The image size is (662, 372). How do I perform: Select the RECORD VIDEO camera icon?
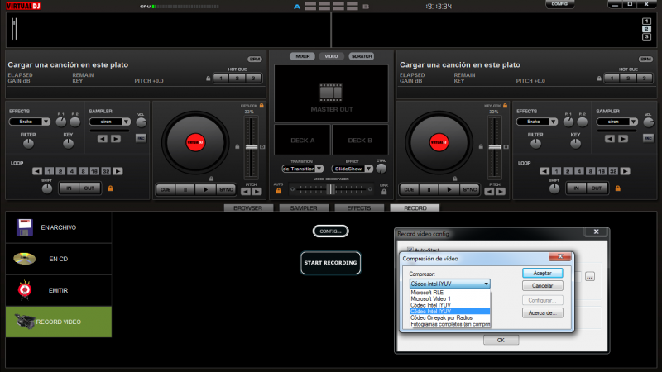pyautogui.click(x=25, y=322)
